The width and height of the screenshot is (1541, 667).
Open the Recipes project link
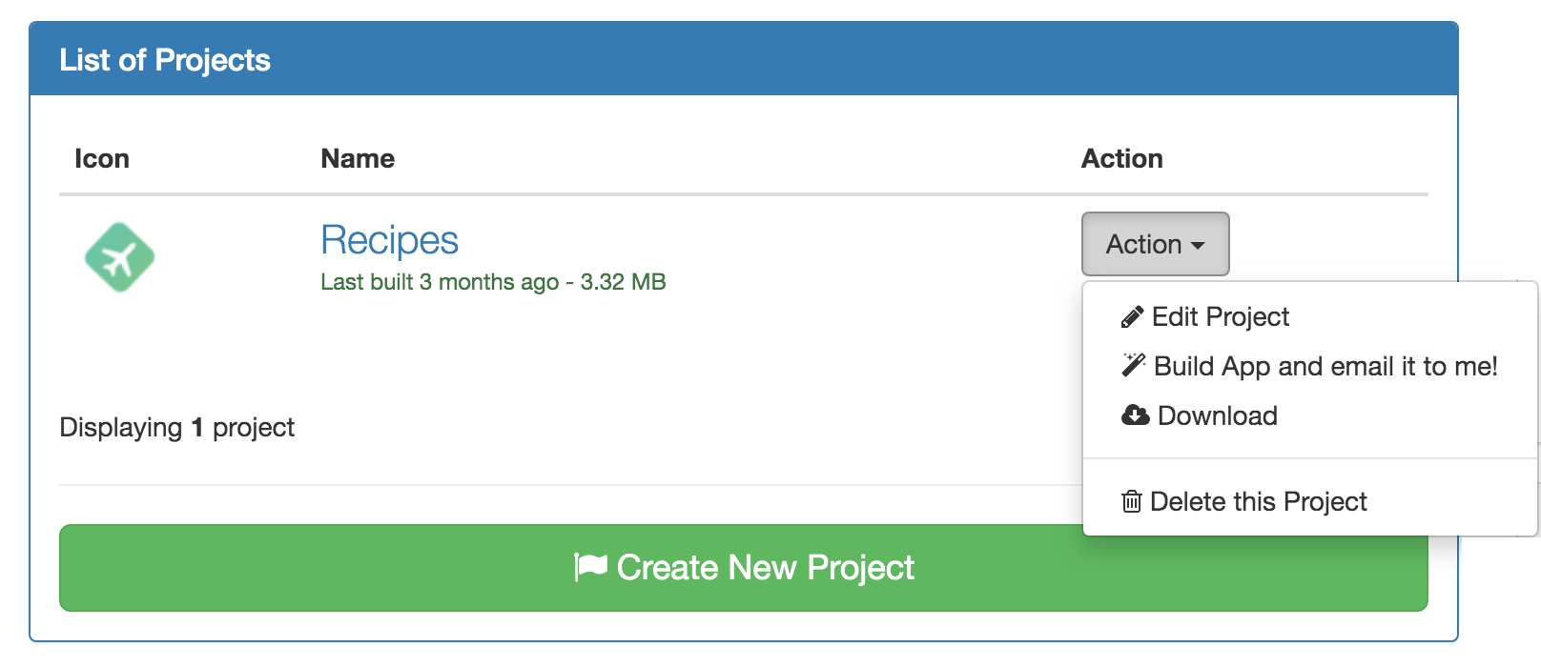tap(389, 240)
